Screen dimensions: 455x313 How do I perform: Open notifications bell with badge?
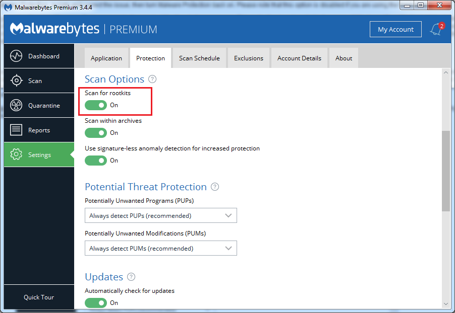coord(436,29)
